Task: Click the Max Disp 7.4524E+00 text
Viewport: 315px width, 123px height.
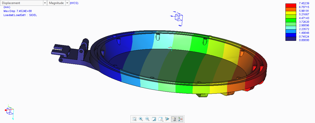Action: tap(18, 11)
